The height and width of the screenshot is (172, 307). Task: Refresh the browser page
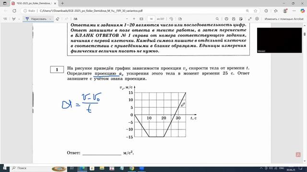(x=14, y=11)
